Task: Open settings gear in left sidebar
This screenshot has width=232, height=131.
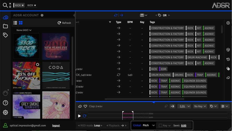Action: coord(5,112)
